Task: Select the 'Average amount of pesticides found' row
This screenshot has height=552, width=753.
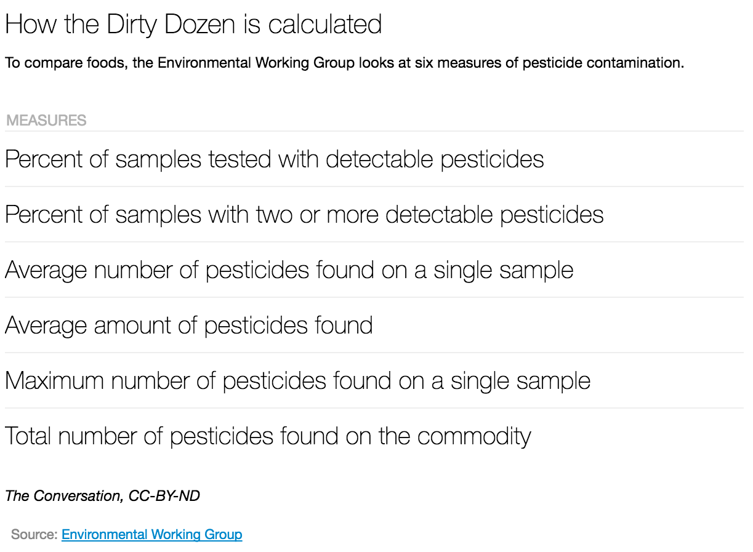Action: pyautogui.click(x=188, y=326)
